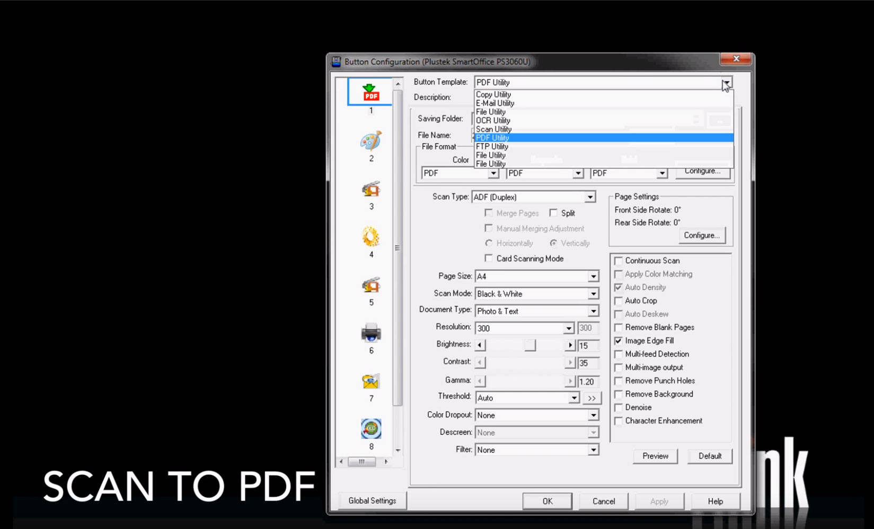Screen dimensions: 874x529
Task: Open the Resolution dropdown
Action: click(x=569, y=328)
